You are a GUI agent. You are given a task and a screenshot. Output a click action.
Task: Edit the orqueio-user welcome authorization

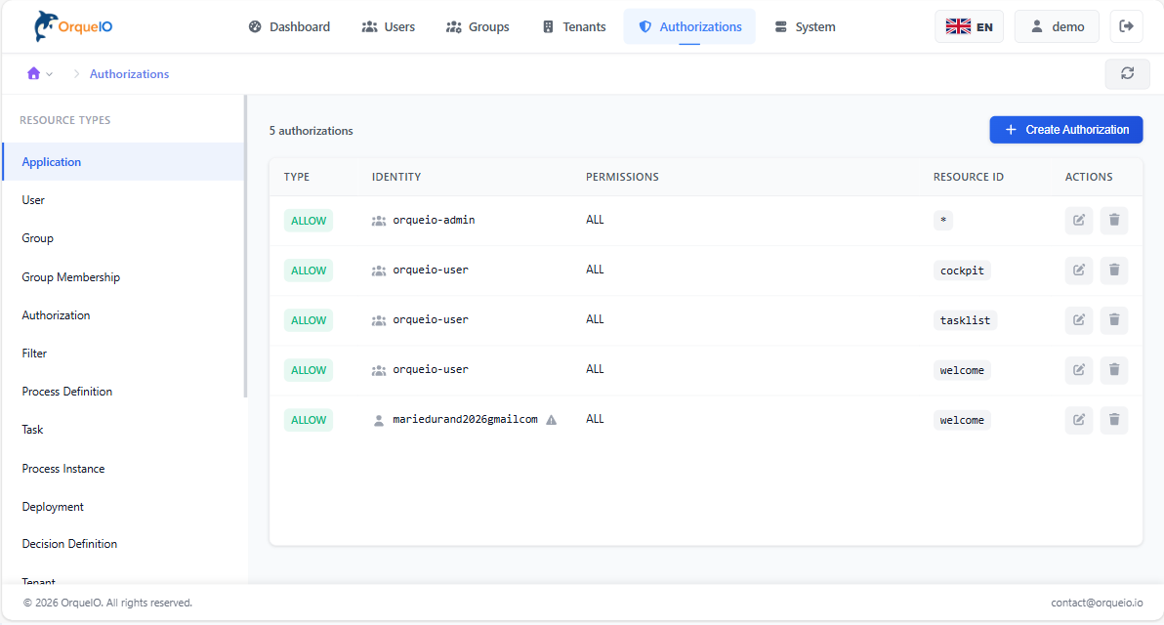point(1078,370)
